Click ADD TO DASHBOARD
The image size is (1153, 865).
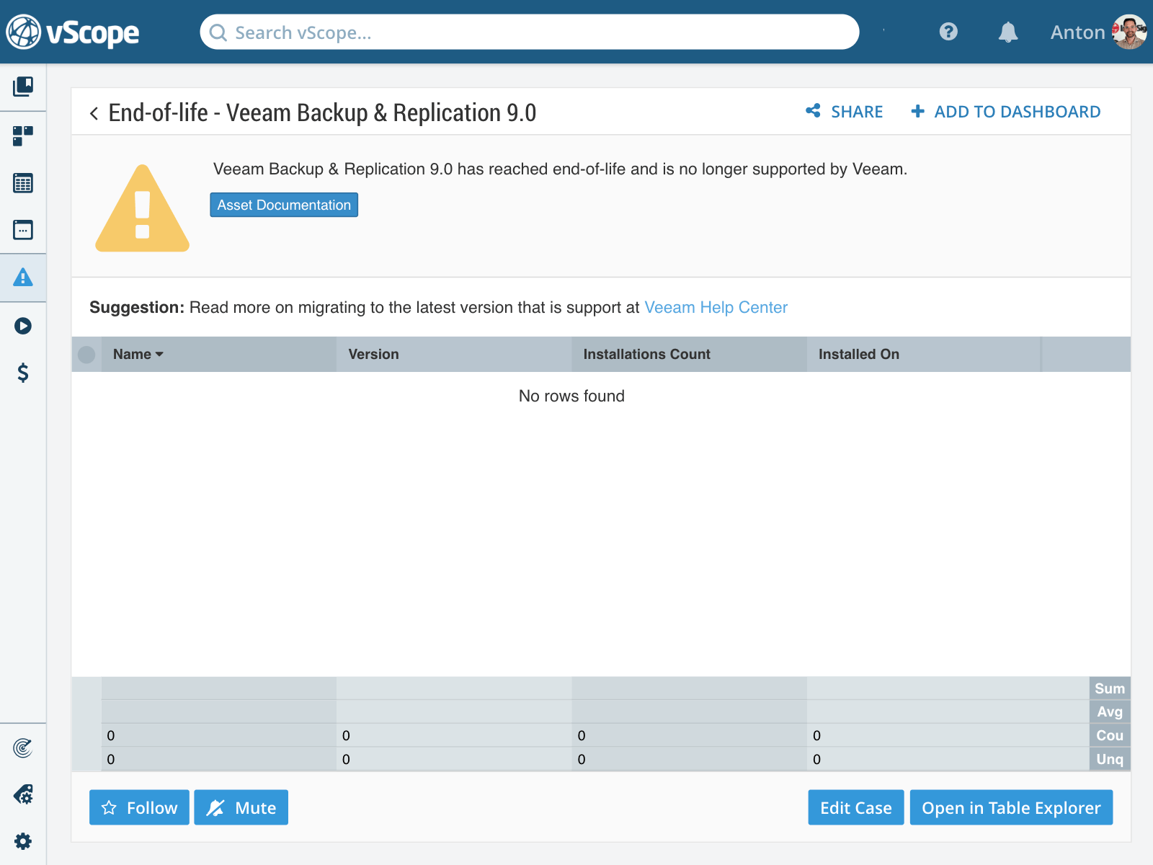(x=1017, y=112)
